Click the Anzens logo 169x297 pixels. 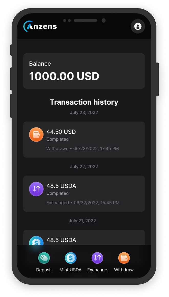pos(40,26)
